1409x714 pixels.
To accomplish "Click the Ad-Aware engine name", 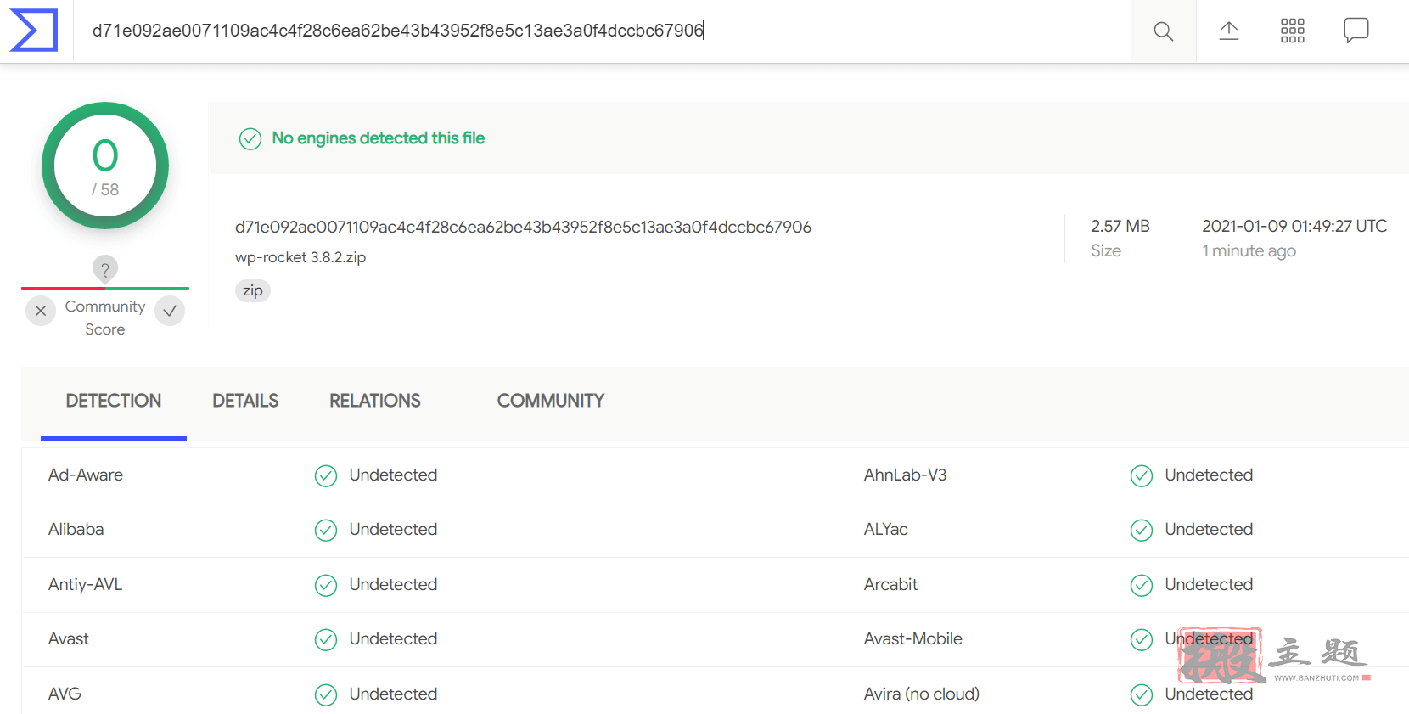I will tap(86, 475).
